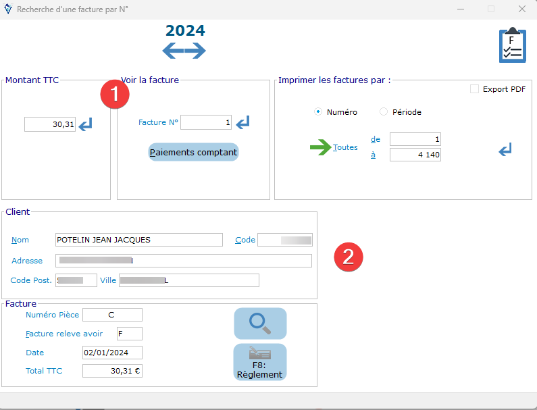
Task: Click the client Code field
Action: click(285, 240)
